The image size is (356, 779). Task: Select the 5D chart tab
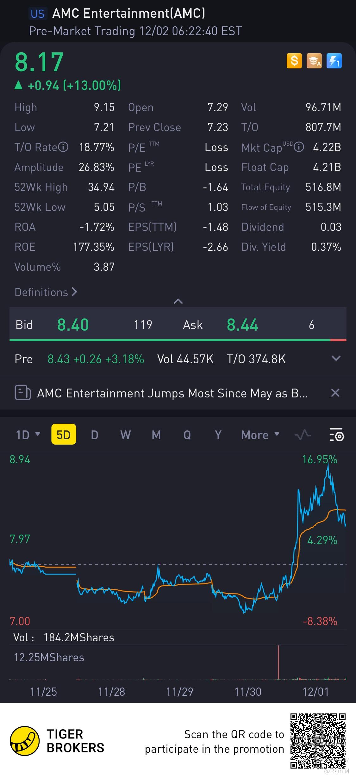pyautogui.click(x=64, y=435)
